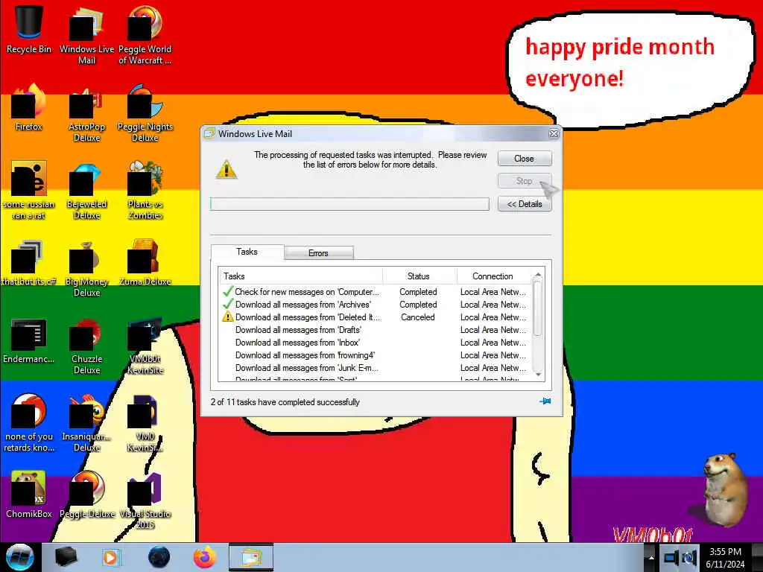763x572 pixels.
Task: Select Peggle World of Warcraft desktop icon
Action: [x=145, y=34]
